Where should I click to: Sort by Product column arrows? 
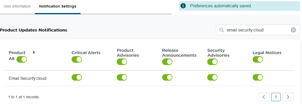(x=34, y=52)
